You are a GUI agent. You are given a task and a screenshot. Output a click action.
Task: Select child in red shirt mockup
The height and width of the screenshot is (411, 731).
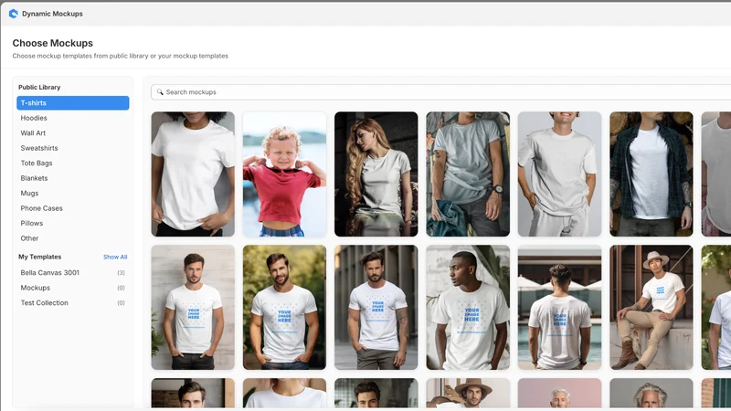point(284,174)
